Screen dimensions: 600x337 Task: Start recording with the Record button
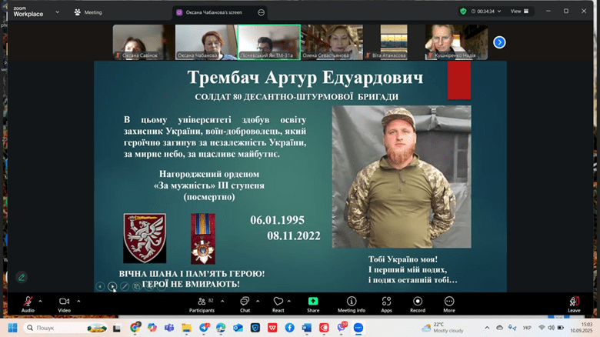pos(418,303)
